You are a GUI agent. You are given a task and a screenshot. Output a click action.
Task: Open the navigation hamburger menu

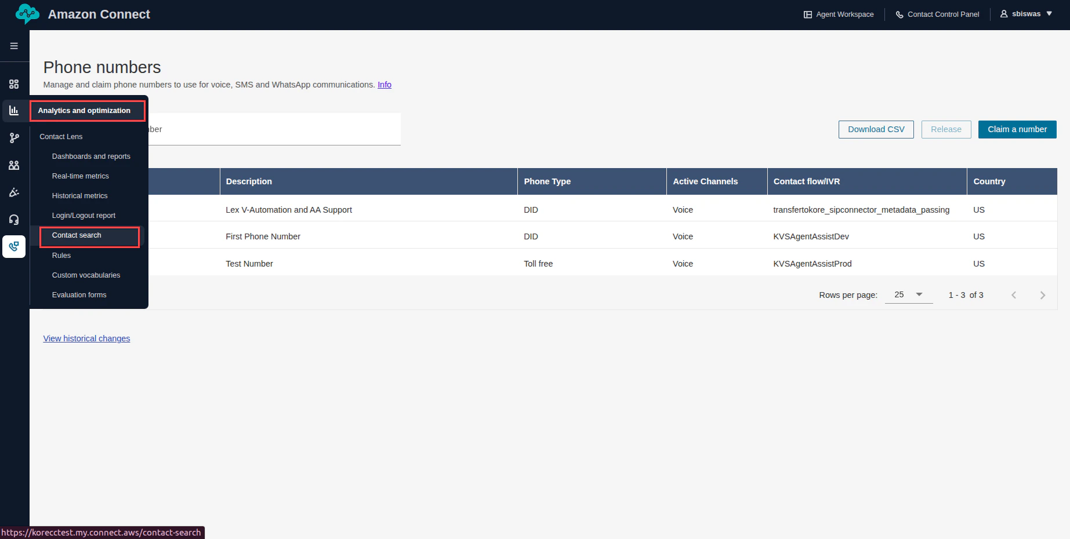(14, 46)
